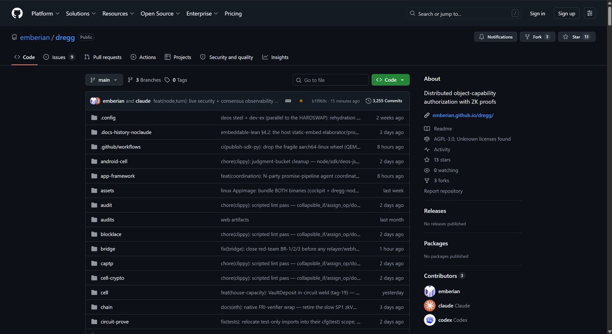Image resolution: width=612 pixels, height=334 pixels.
Task: Focus the Search or jump to field
Action: click(x=464, y=14)
